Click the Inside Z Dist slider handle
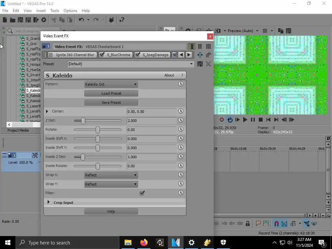Screen dimensions: 332x249 click(x=83, y=157)
